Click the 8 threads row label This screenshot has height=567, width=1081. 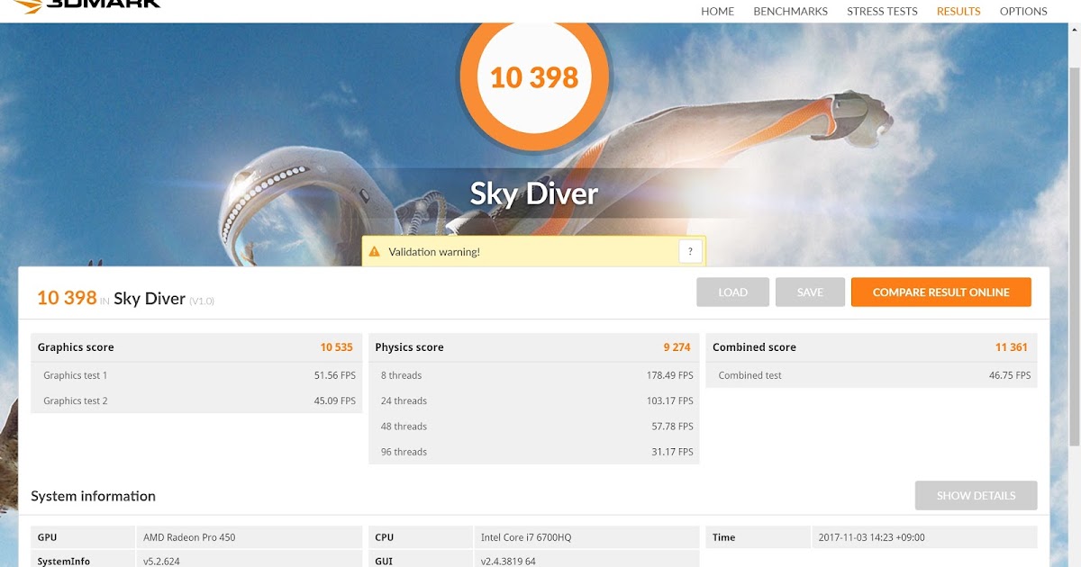[401, 375]
